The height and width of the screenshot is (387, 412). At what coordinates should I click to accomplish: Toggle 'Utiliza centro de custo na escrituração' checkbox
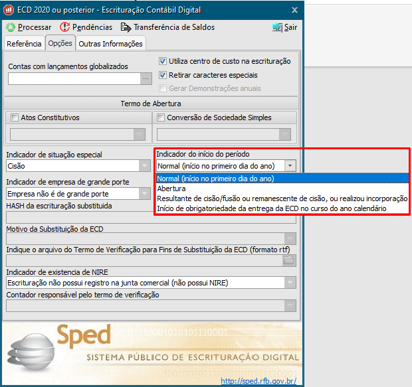(x=163, y=61)
